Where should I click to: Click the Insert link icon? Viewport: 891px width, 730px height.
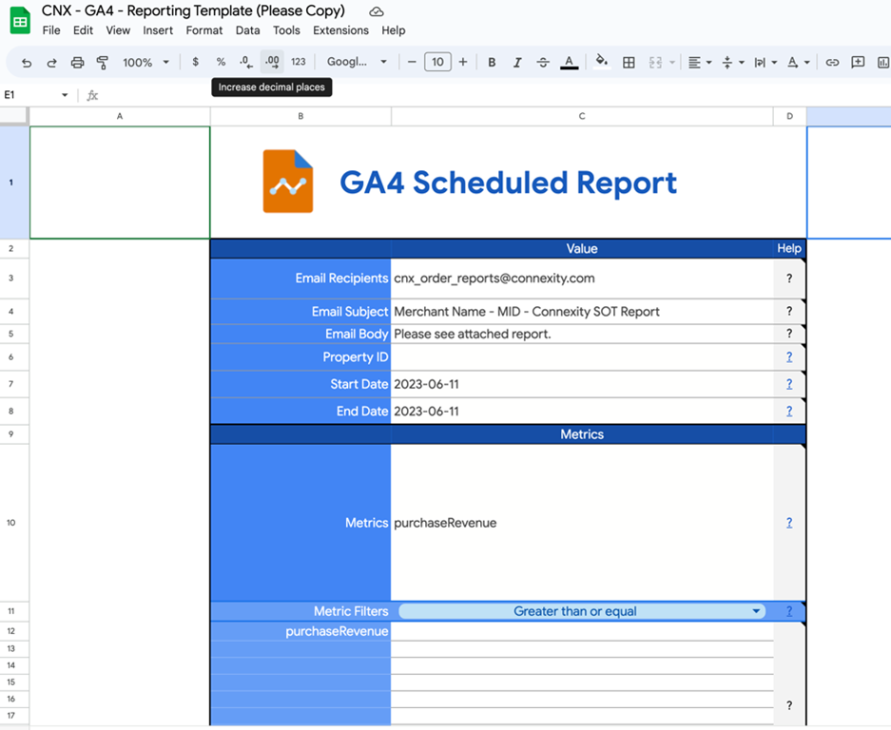(x=832, y=63)
